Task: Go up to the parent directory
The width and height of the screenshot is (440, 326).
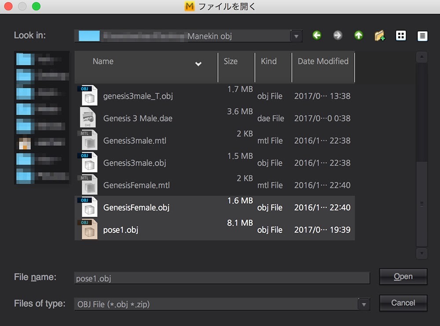Action: click(359, 36)
